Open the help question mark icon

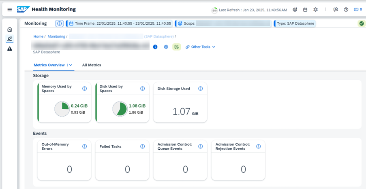(x=346, y=10)
